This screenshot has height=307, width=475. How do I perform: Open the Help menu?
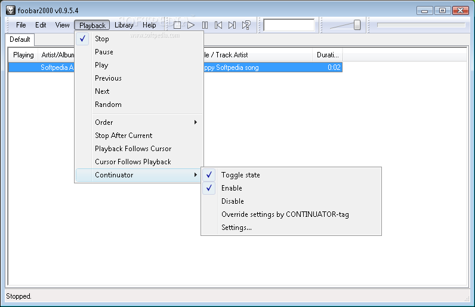coord(149,25)
